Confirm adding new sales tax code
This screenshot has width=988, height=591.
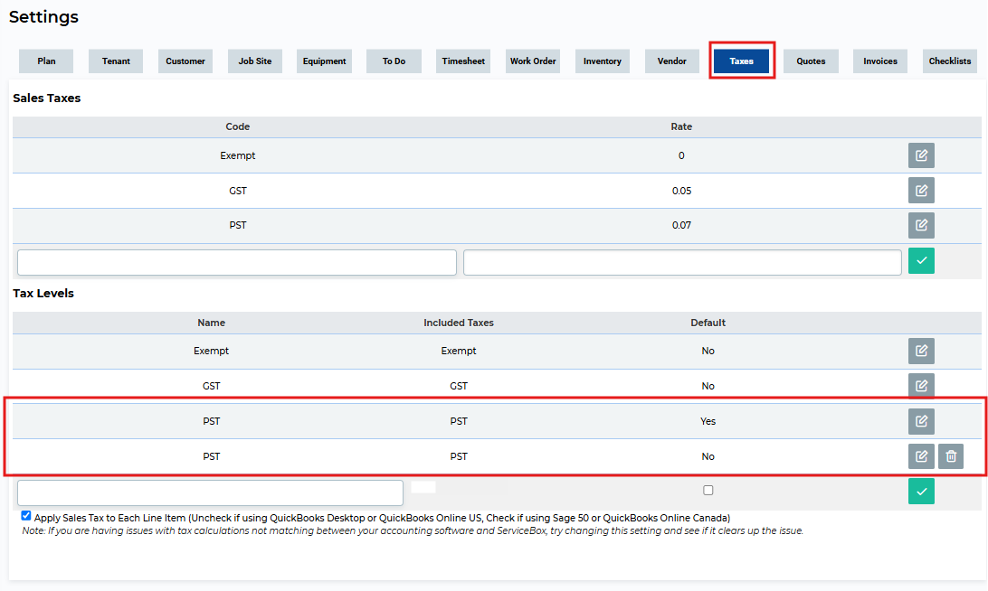coord(921,260)
